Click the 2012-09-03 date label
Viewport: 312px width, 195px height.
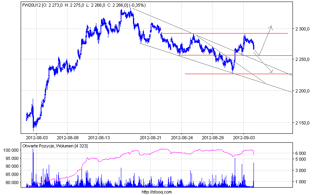(x=244, y=138)
